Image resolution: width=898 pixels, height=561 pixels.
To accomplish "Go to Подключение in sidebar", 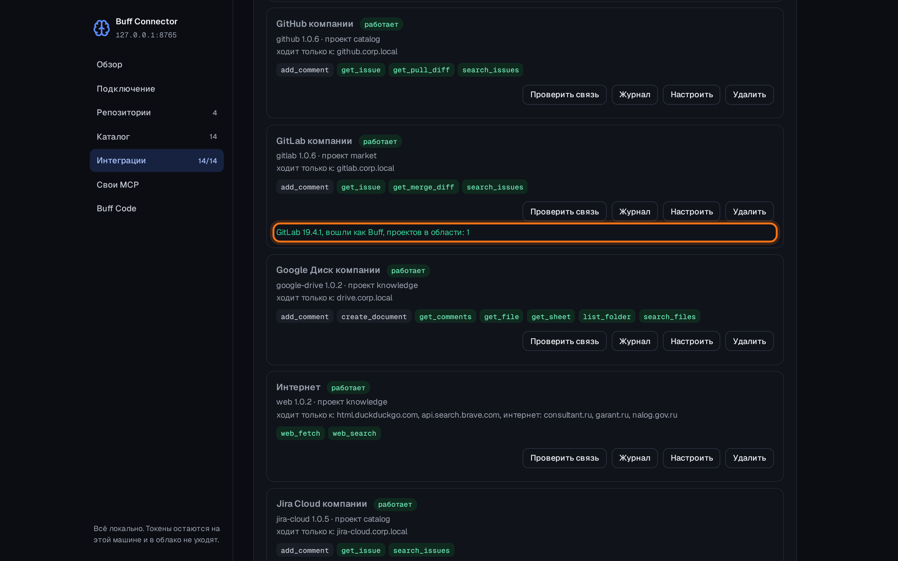I will click(157, 89).
